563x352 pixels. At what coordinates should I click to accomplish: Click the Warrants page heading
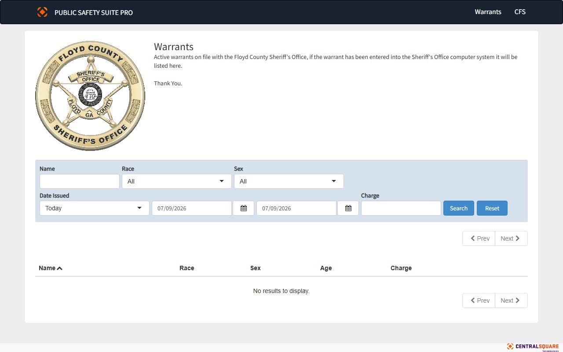(174, 47)
